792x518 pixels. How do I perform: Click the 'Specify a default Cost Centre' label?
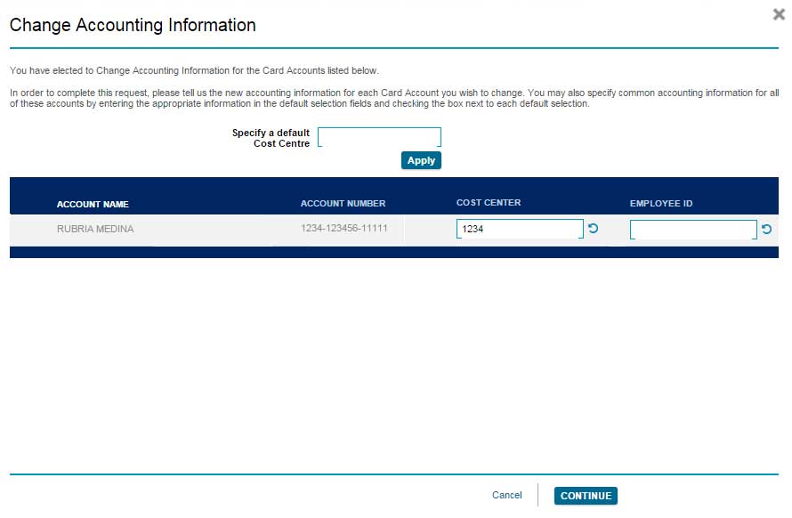(271, 138)
